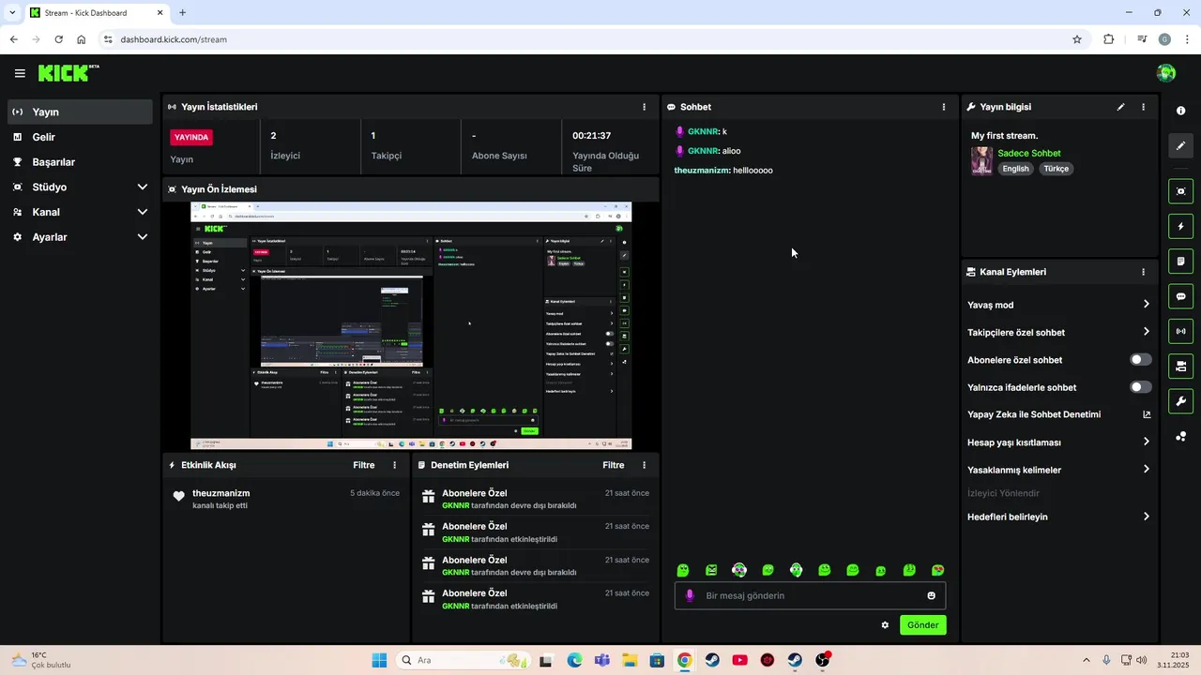Click the purple microphone badge in message box
Image resolution: width=1201 pixels, height=675 pixels.
(691, 595)
